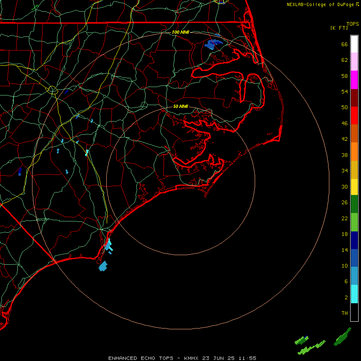Click the "50 NMI" range ring label
The height and width of the screenshot is (361, 361).
point(180,106)
